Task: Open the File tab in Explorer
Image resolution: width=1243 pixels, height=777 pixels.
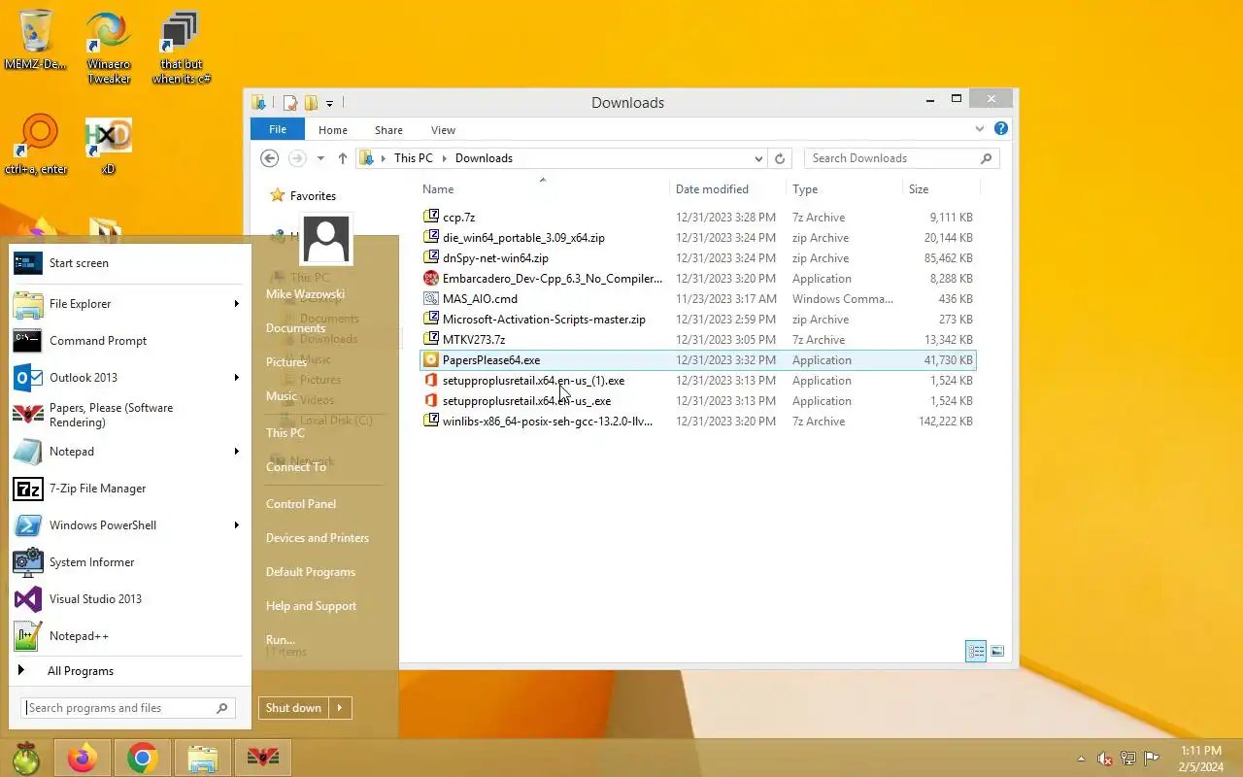Action: click(278, 130)
